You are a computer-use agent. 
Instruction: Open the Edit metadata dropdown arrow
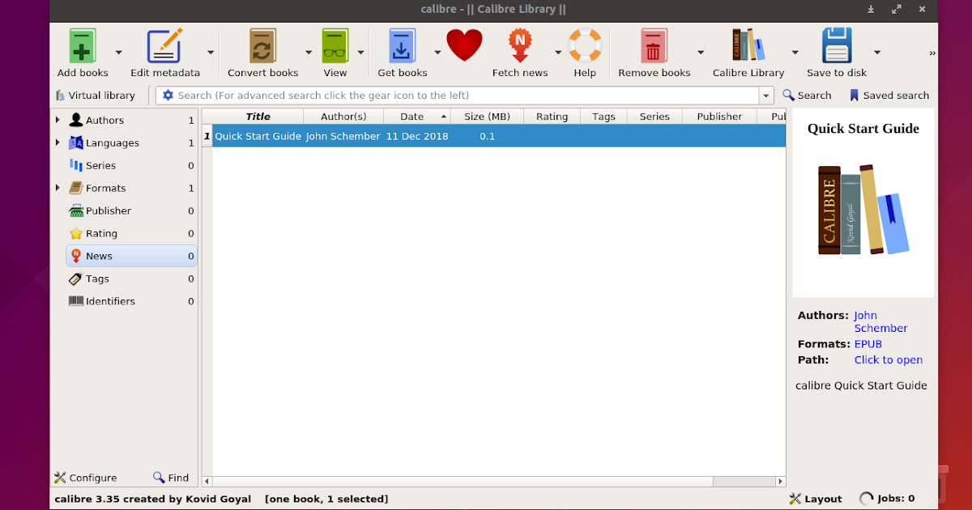point(211,52)
